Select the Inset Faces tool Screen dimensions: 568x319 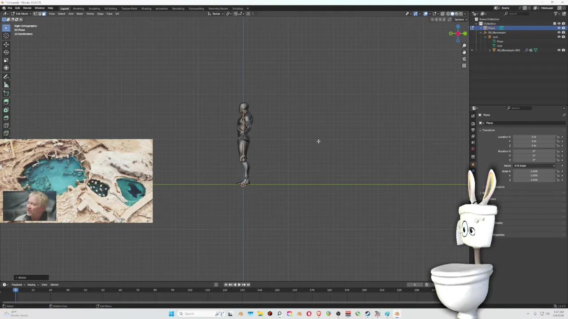coord(6,110)
